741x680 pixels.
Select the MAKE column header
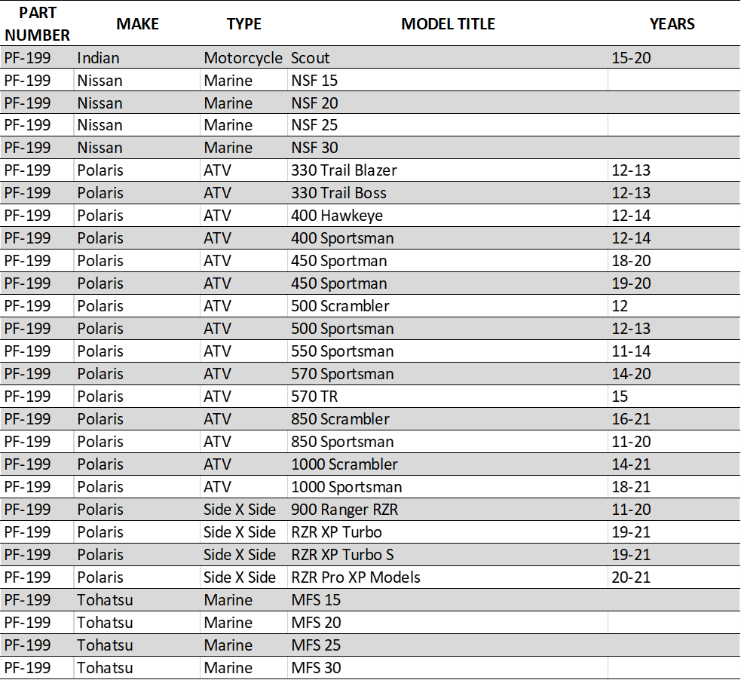pyautogui.click(x=137, y=23)
